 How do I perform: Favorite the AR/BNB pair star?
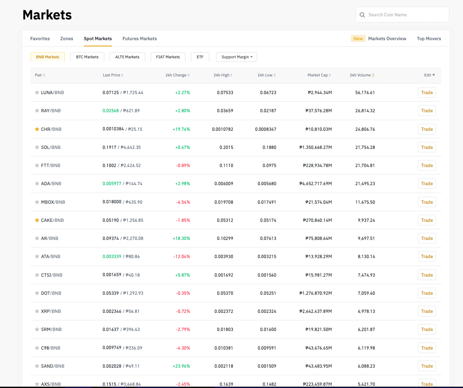coord(37,238)
